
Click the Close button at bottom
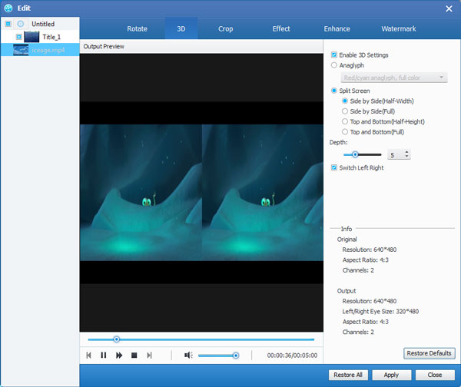pyautogui.click(x=435, y=375)
